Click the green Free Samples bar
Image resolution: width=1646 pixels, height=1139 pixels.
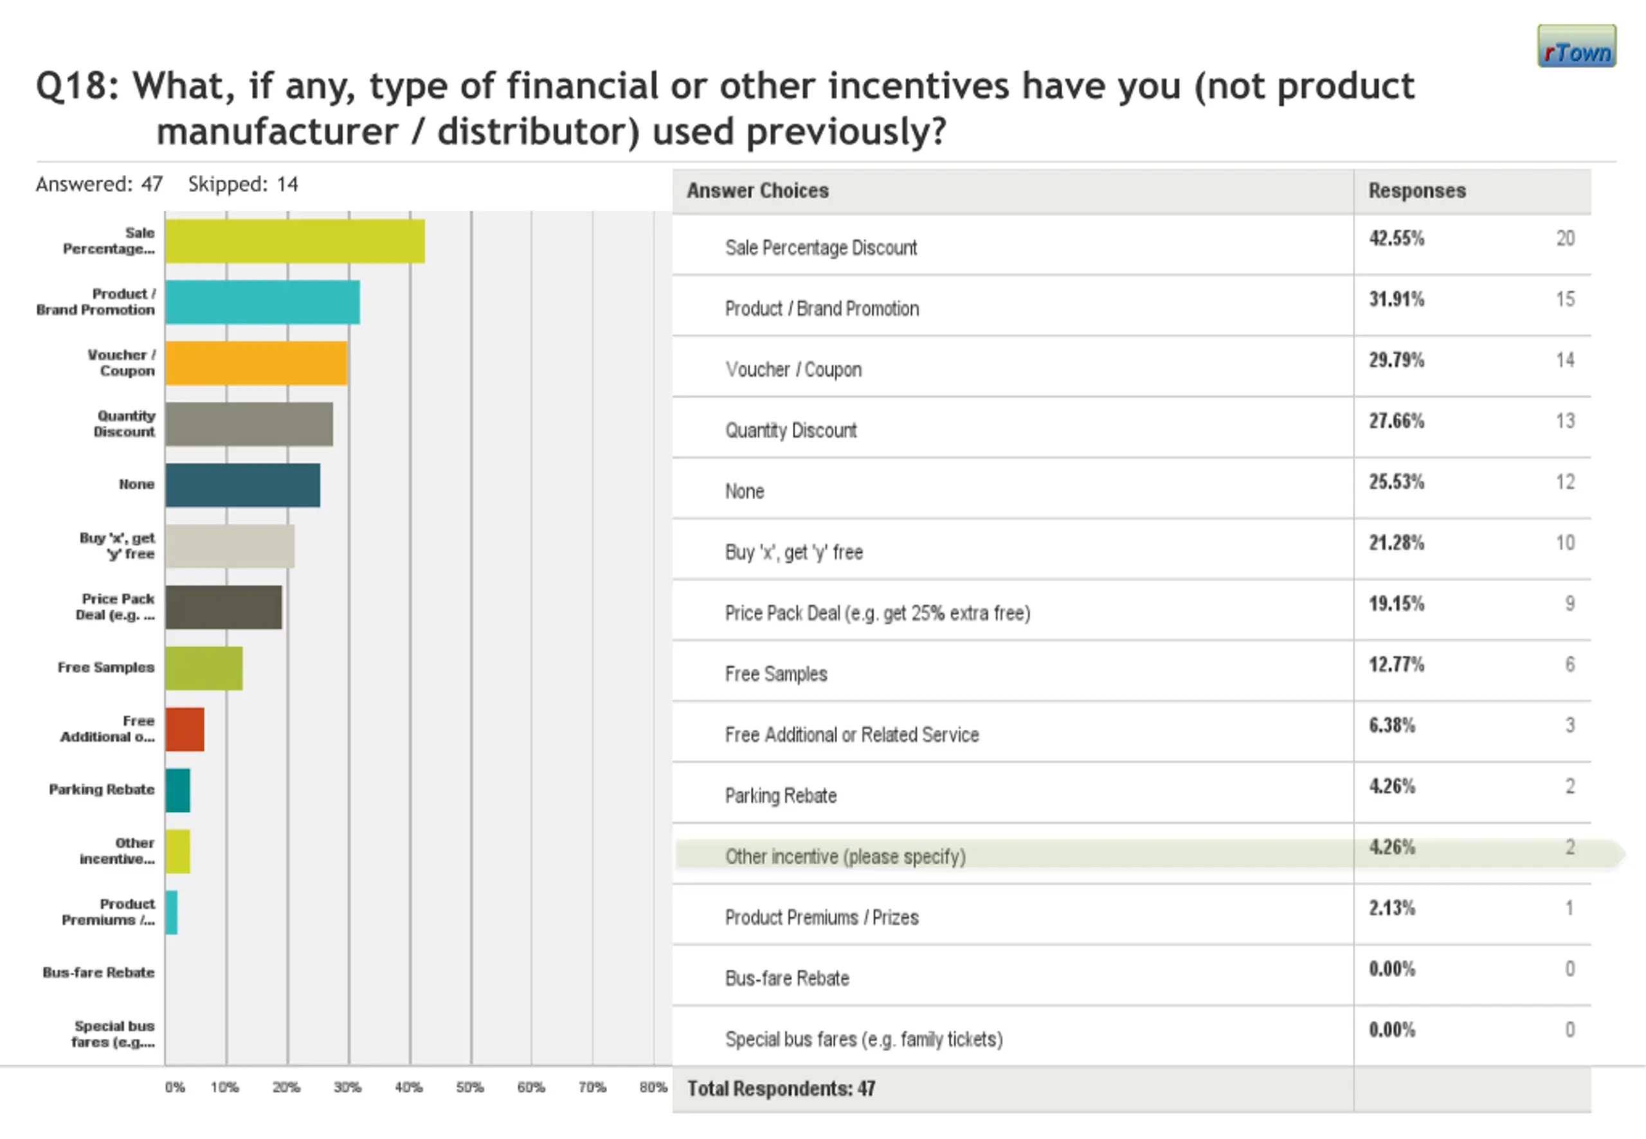click(x=204, y=668)
